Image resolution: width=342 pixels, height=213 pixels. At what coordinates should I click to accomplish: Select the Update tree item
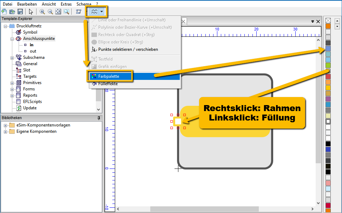click(x=30, y=108)
